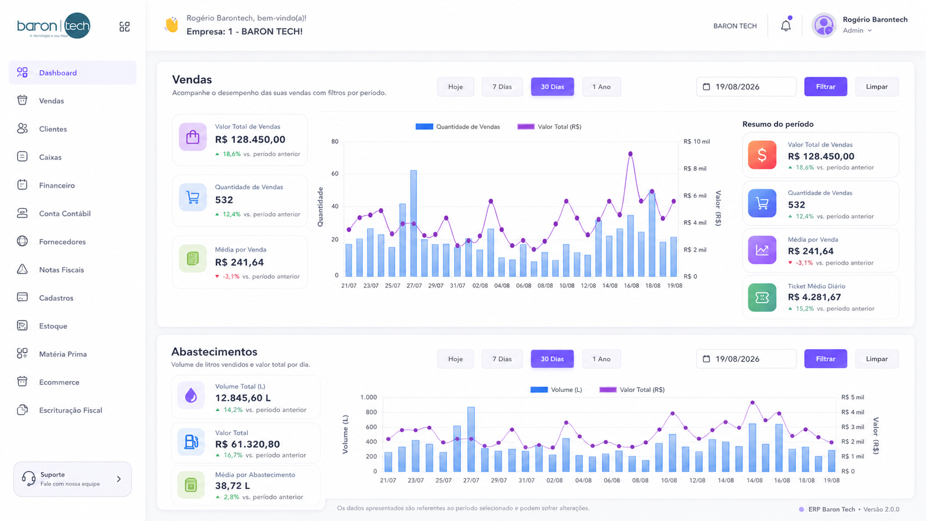
Task: Select 7 Dias period in Abastecimentos
Action: click(502, 359)
